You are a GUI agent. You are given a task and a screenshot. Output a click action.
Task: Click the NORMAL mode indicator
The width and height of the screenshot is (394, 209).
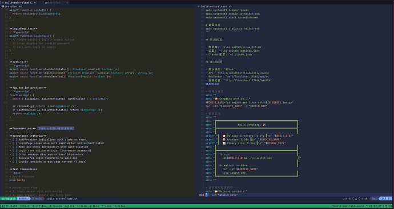point(24,199)
